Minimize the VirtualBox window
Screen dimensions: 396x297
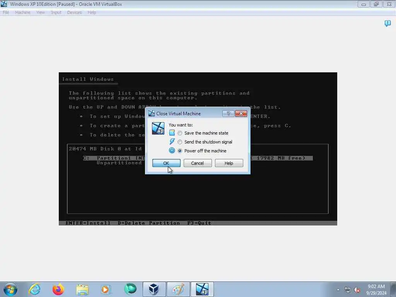pos(364,4)
